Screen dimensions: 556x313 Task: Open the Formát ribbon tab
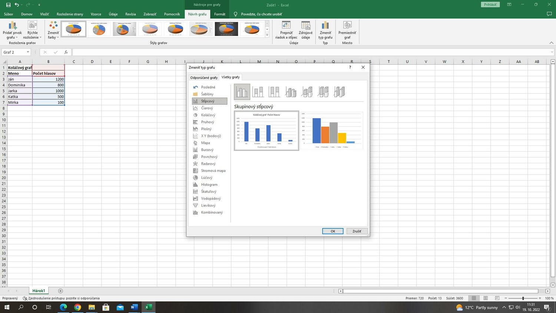pyautogui.click(x=220, y=14)
